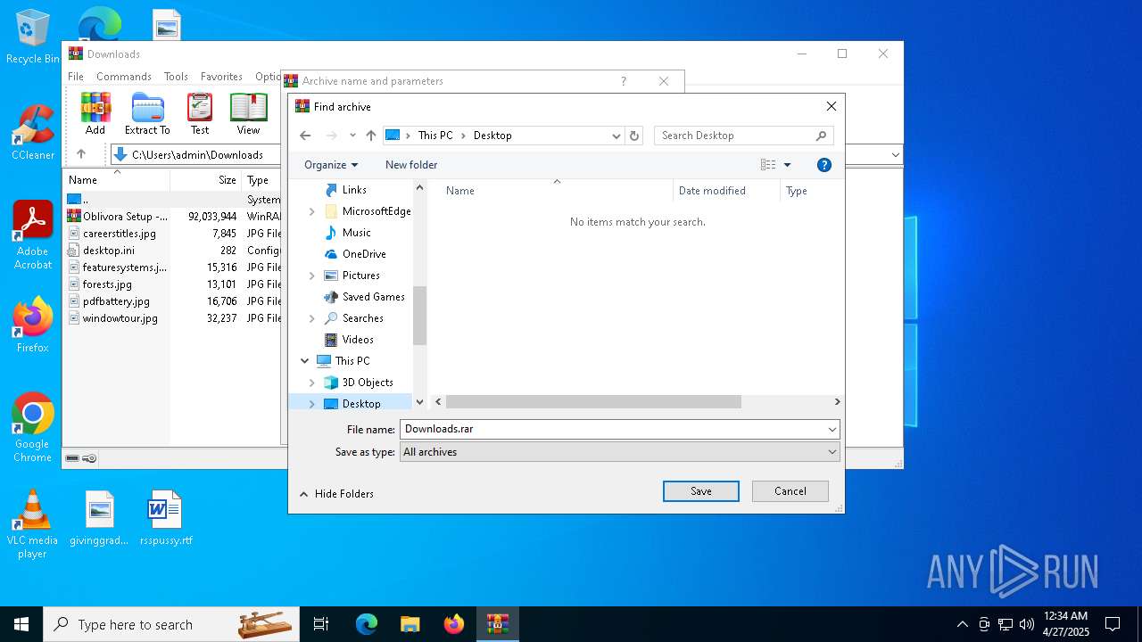Open Firefox from taskbar
The image size is (1142, 642).
coord(454,624)
